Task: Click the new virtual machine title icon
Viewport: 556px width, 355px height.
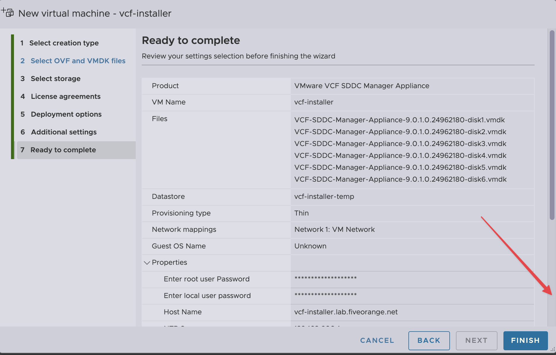Action: (x=8, y=12)
